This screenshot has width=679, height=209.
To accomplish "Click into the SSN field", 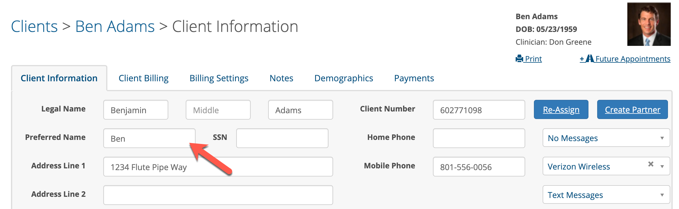I will click(282, 138).
